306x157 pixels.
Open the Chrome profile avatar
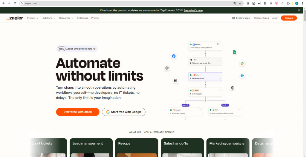[297, 3]
